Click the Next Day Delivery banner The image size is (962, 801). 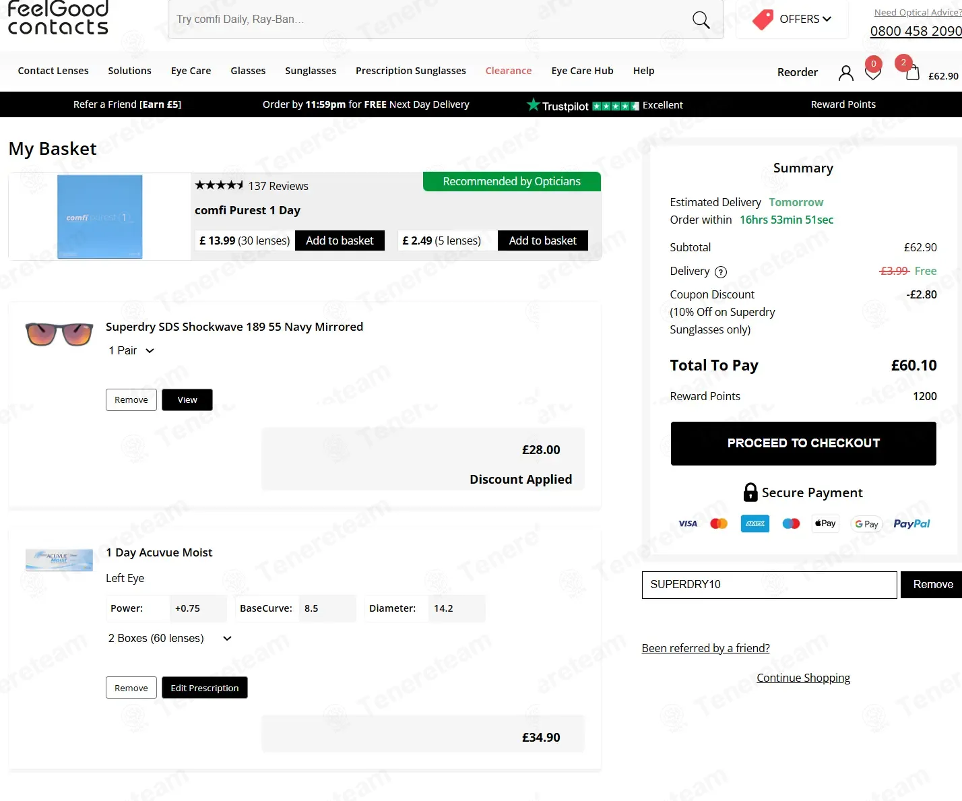tap(366, 104)
